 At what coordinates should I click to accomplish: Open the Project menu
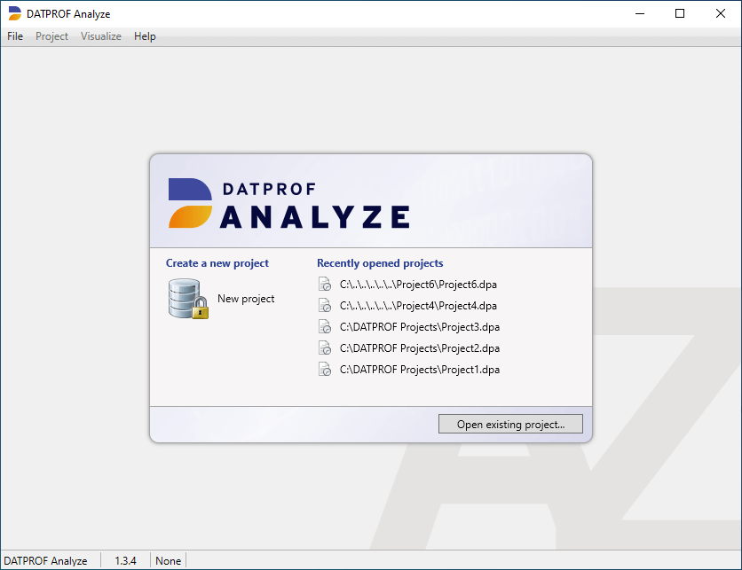pyautogui.click(x=51, y=36)
